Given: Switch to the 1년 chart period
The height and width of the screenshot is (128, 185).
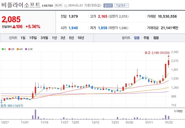Looking at the screenshot, I should pyautogui.click(x=54, y=38).
